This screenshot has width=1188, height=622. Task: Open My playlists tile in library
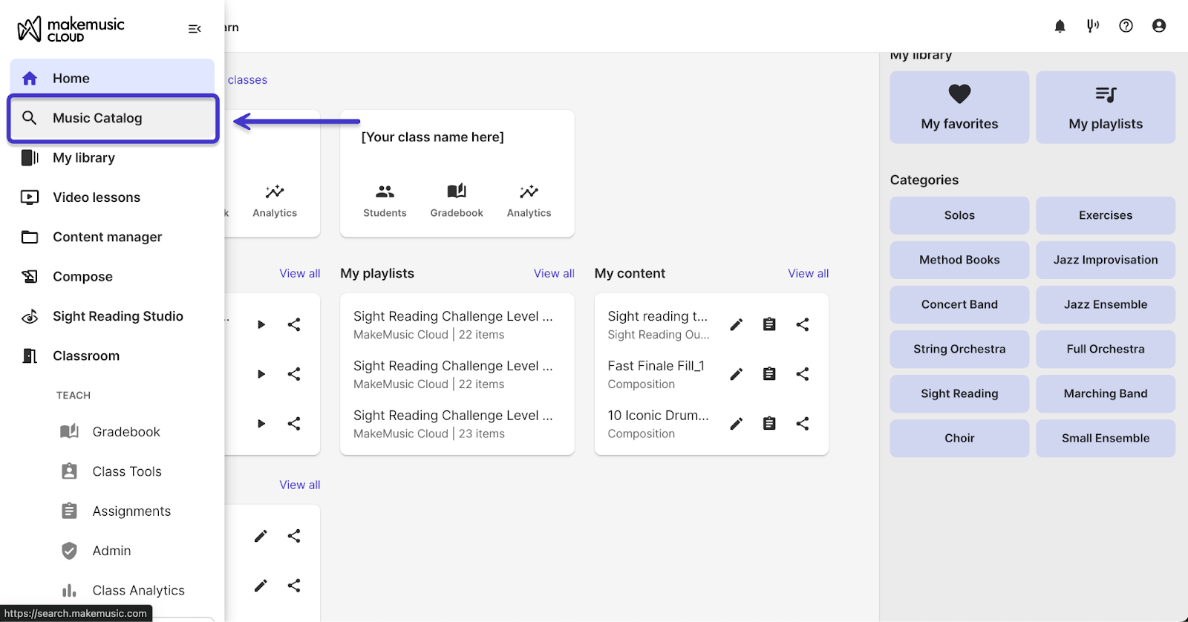point(1106,107)
